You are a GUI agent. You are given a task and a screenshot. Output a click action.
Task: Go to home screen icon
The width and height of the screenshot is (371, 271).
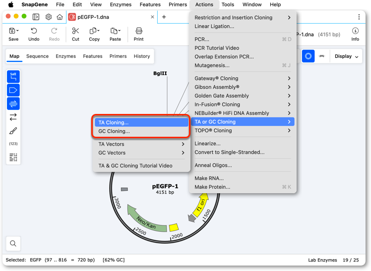60,17
